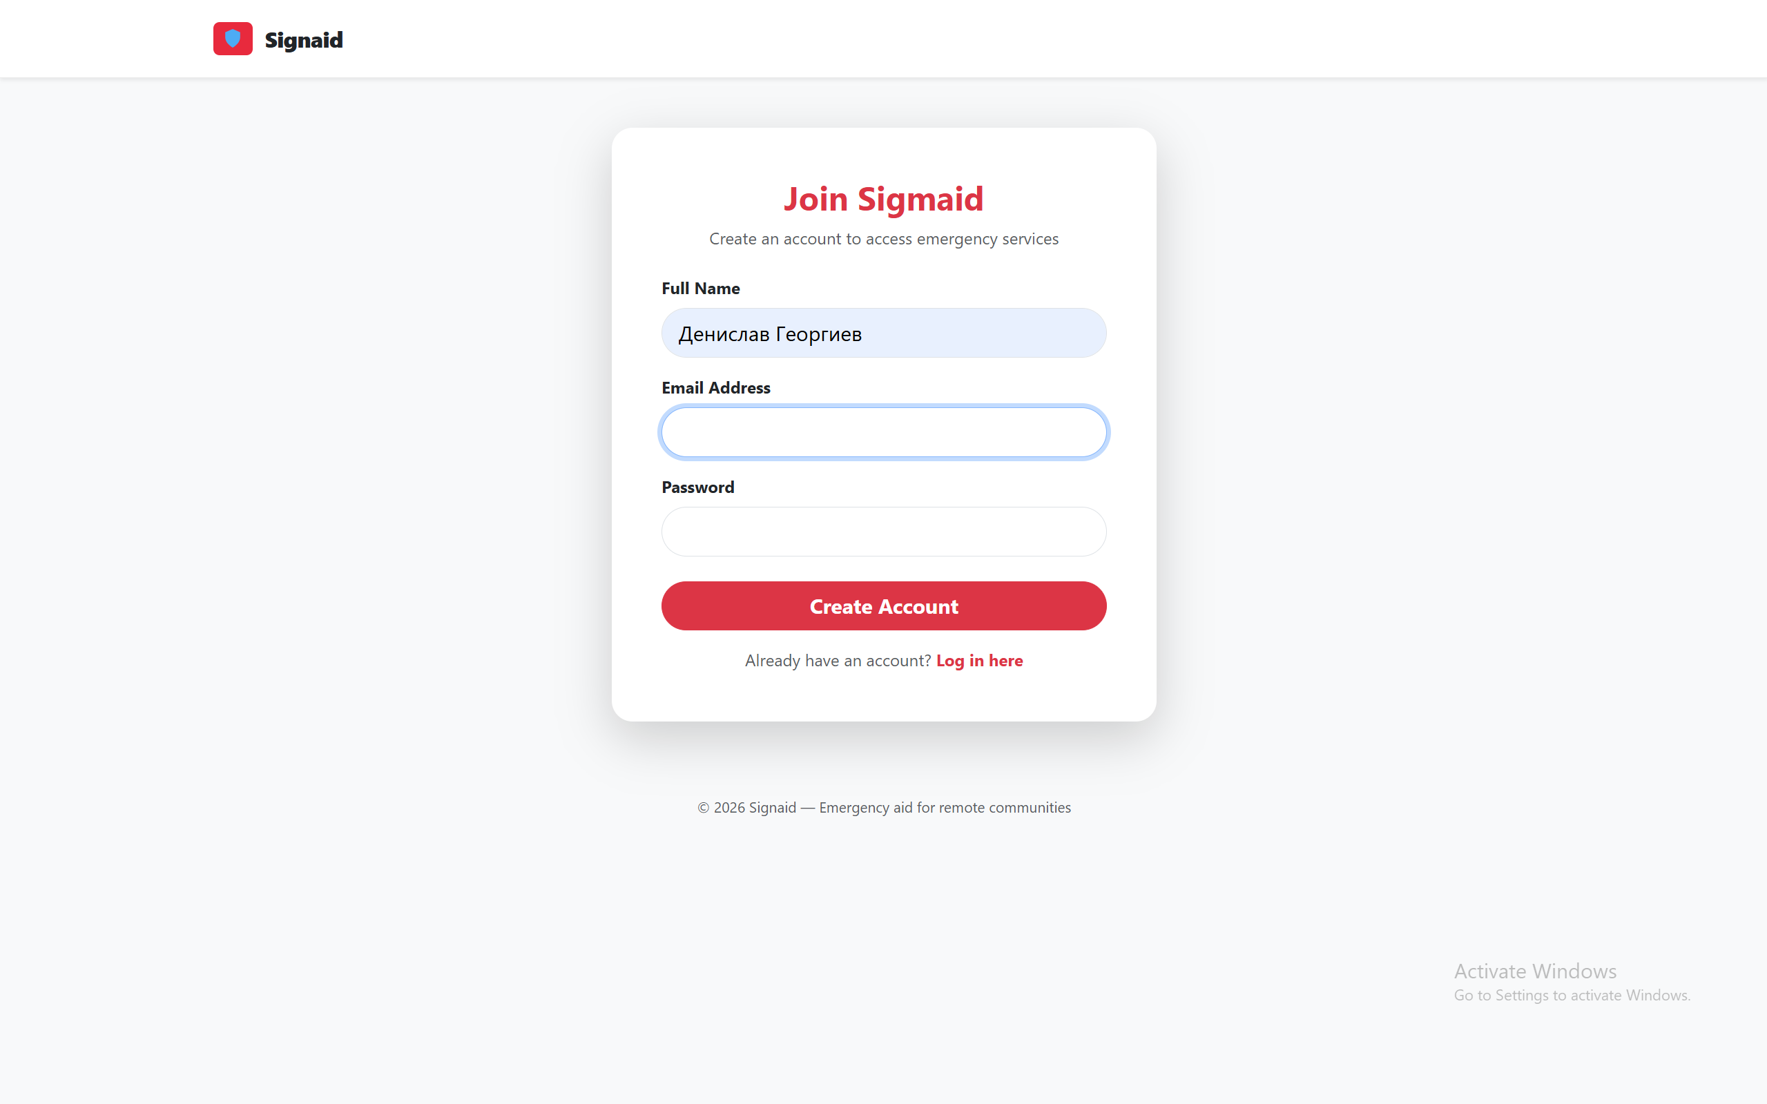Open the 'Log in here' link
The height and width of the screenshot is (1104, 1767).
(x=979, y=661)
